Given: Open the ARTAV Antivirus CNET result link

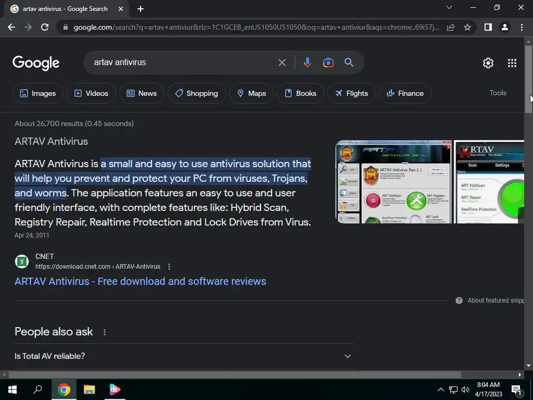Looking at the screenshot, I should (141, 281).
